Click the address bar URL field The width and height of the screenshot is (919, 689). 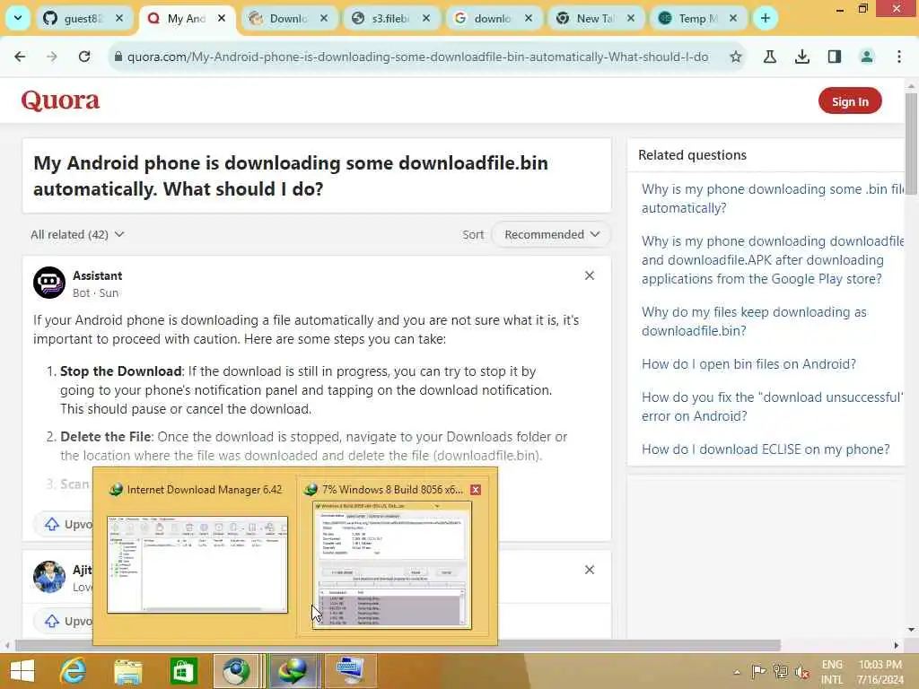[417, 57]
